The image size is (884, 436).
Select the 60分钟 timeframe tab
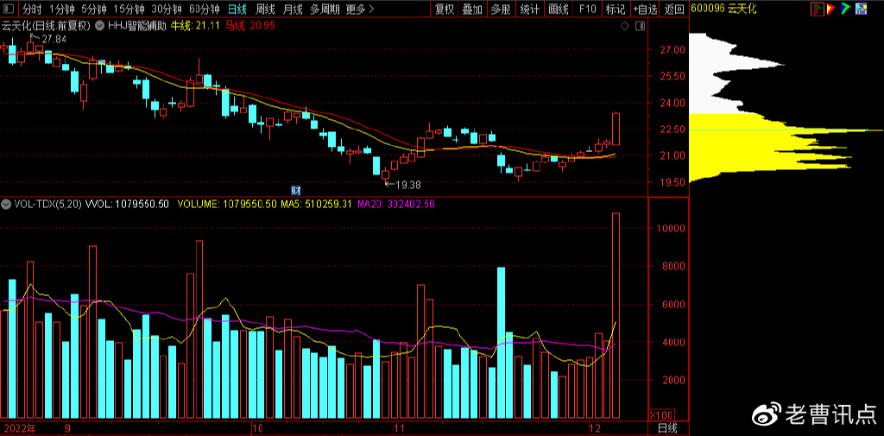[205, 9]
